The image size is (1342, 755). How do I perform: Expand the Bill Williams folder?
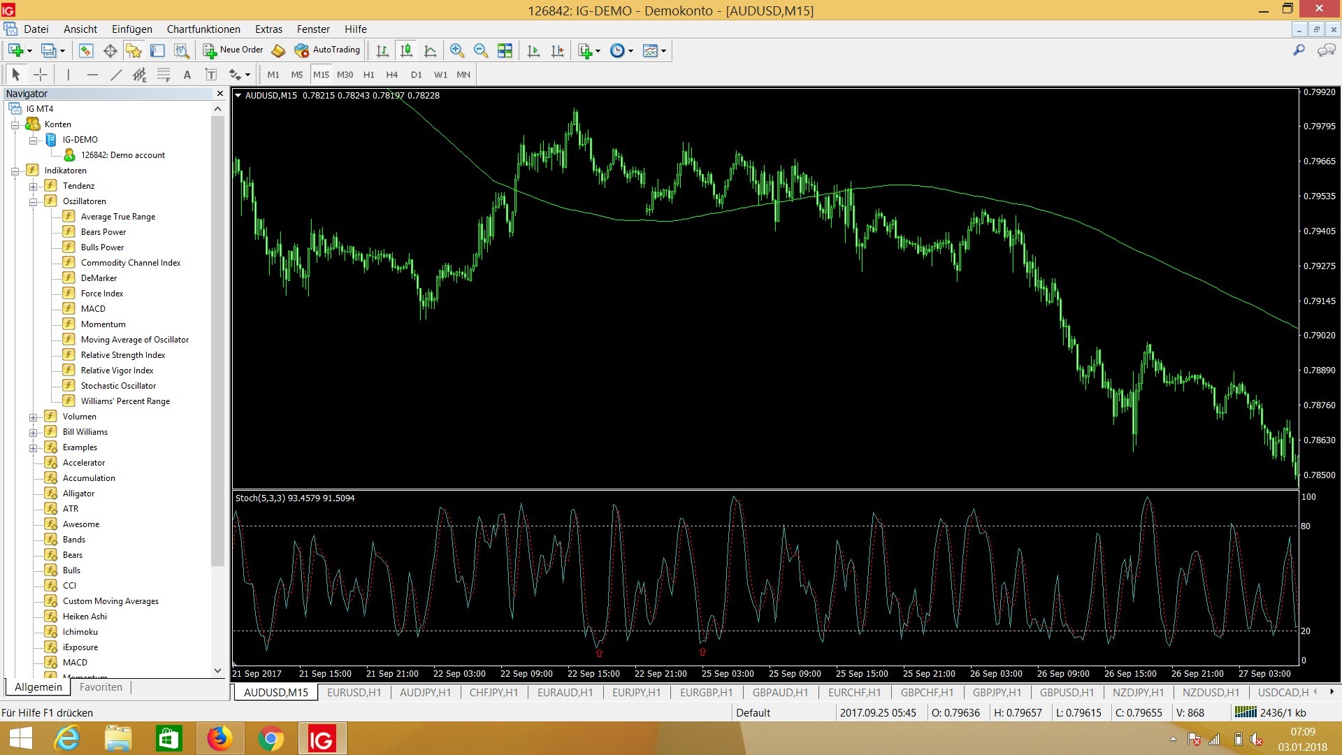pyautogui.click(x=33, y=432)
